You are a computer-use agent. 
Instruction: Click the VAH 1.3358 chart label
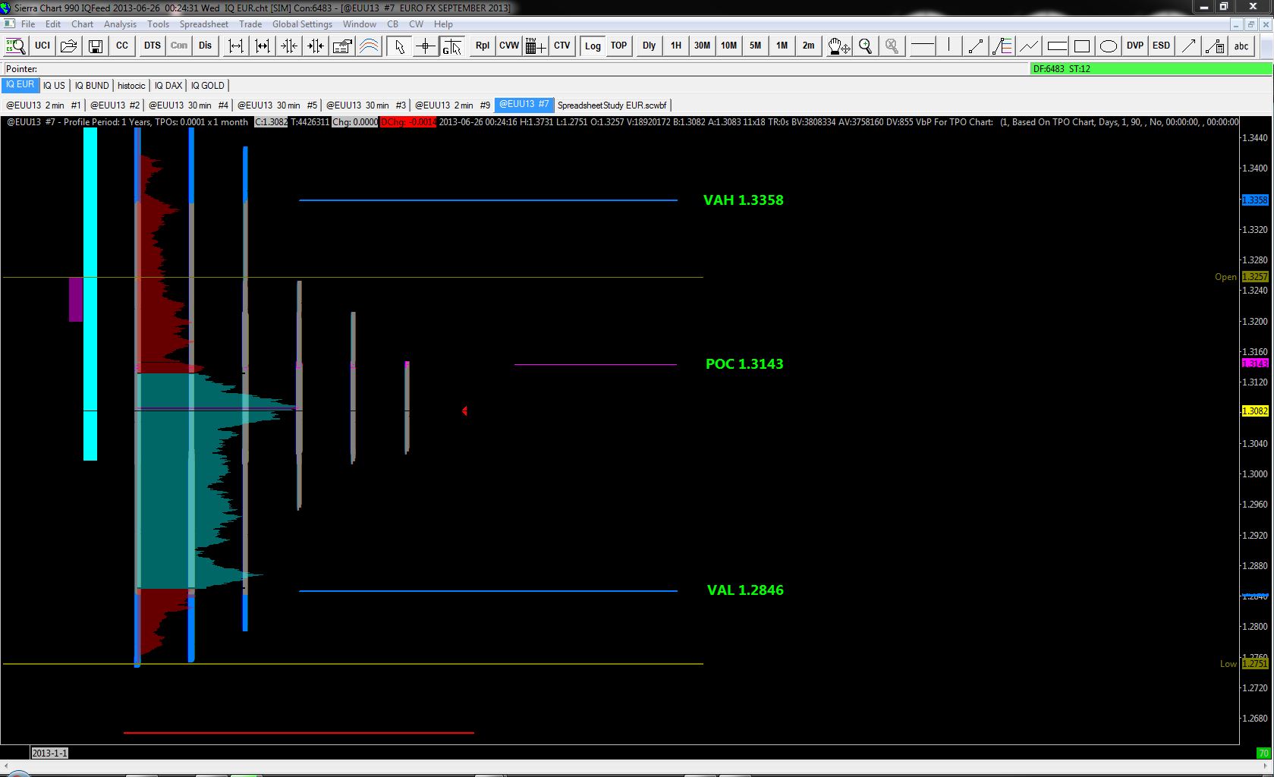coord(744,200)
